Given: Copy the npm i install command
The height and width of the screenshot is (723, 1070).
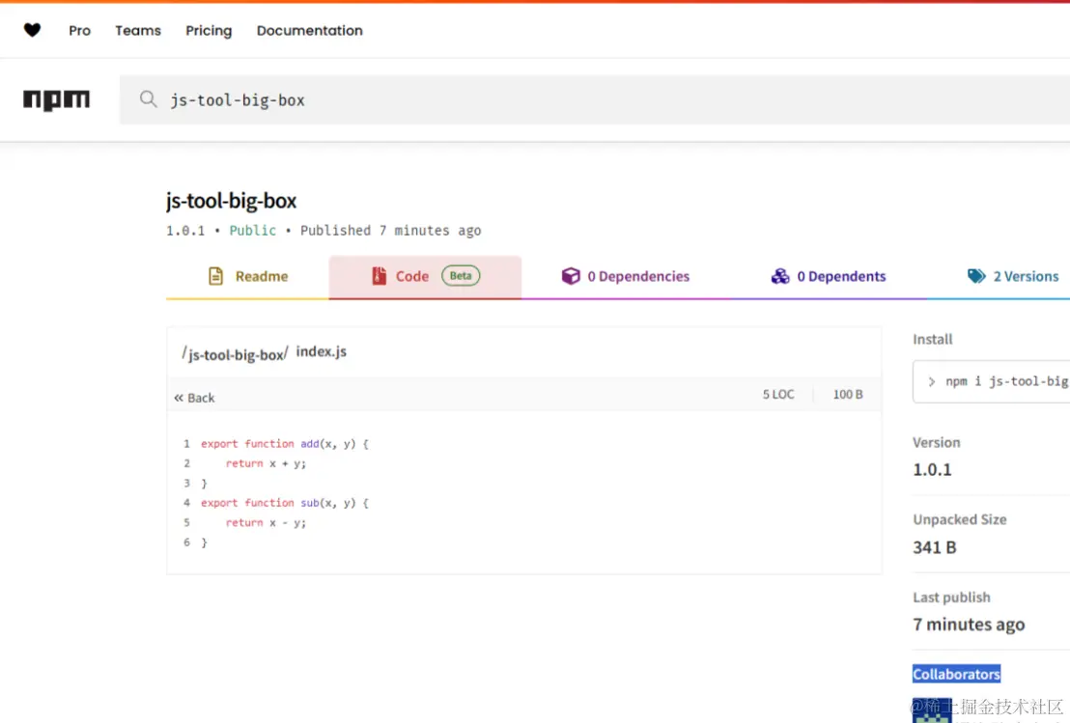Looking at the screenshot, I should click(991, 382).
